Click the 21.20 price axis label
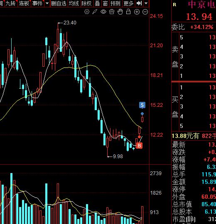The image size is (216, 224). point(156,46)
